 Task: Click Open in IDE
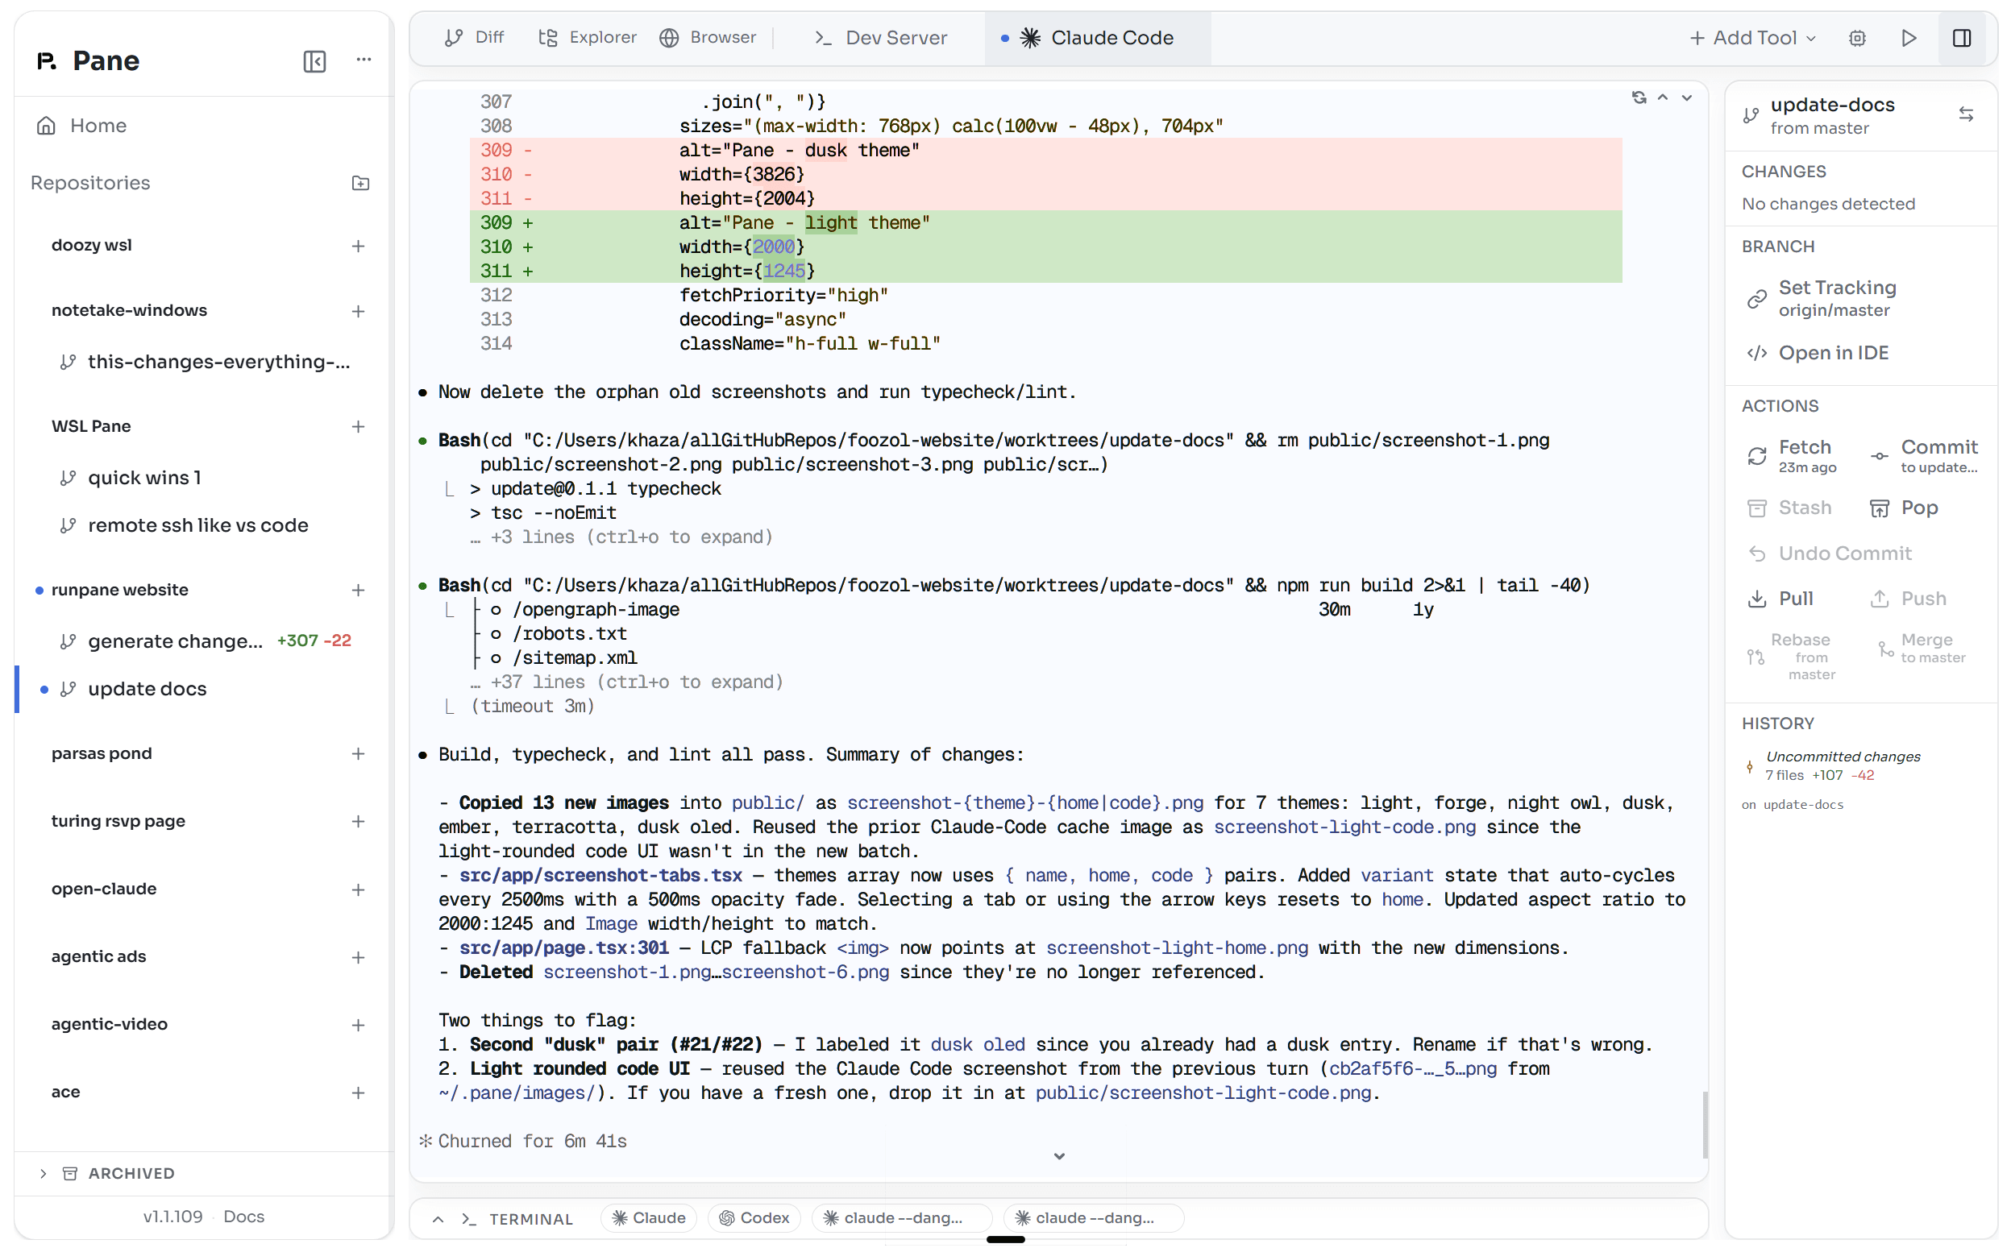click(1834, 351)
